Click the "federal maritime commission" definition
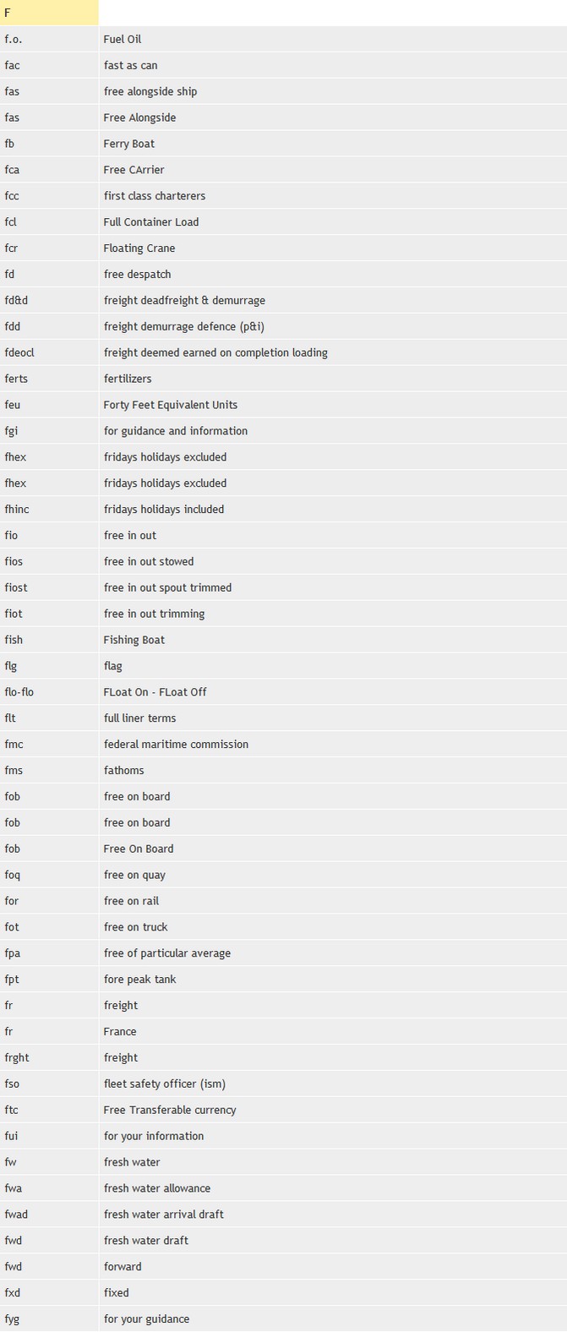This screenshot has width=567, height=1332. point(176,745)
